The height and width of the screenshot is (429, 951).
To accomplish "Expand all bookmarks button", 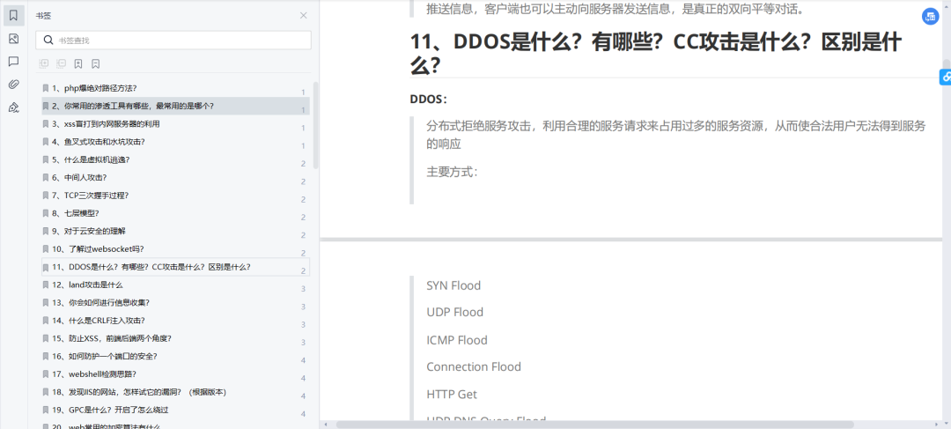I will [44, 63].
